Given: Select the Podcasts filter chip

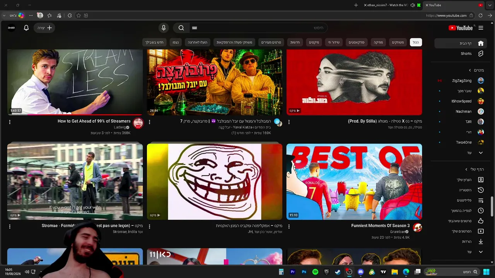Looking at the screenshot, I should pyautogui.click(x=357, y=42).
